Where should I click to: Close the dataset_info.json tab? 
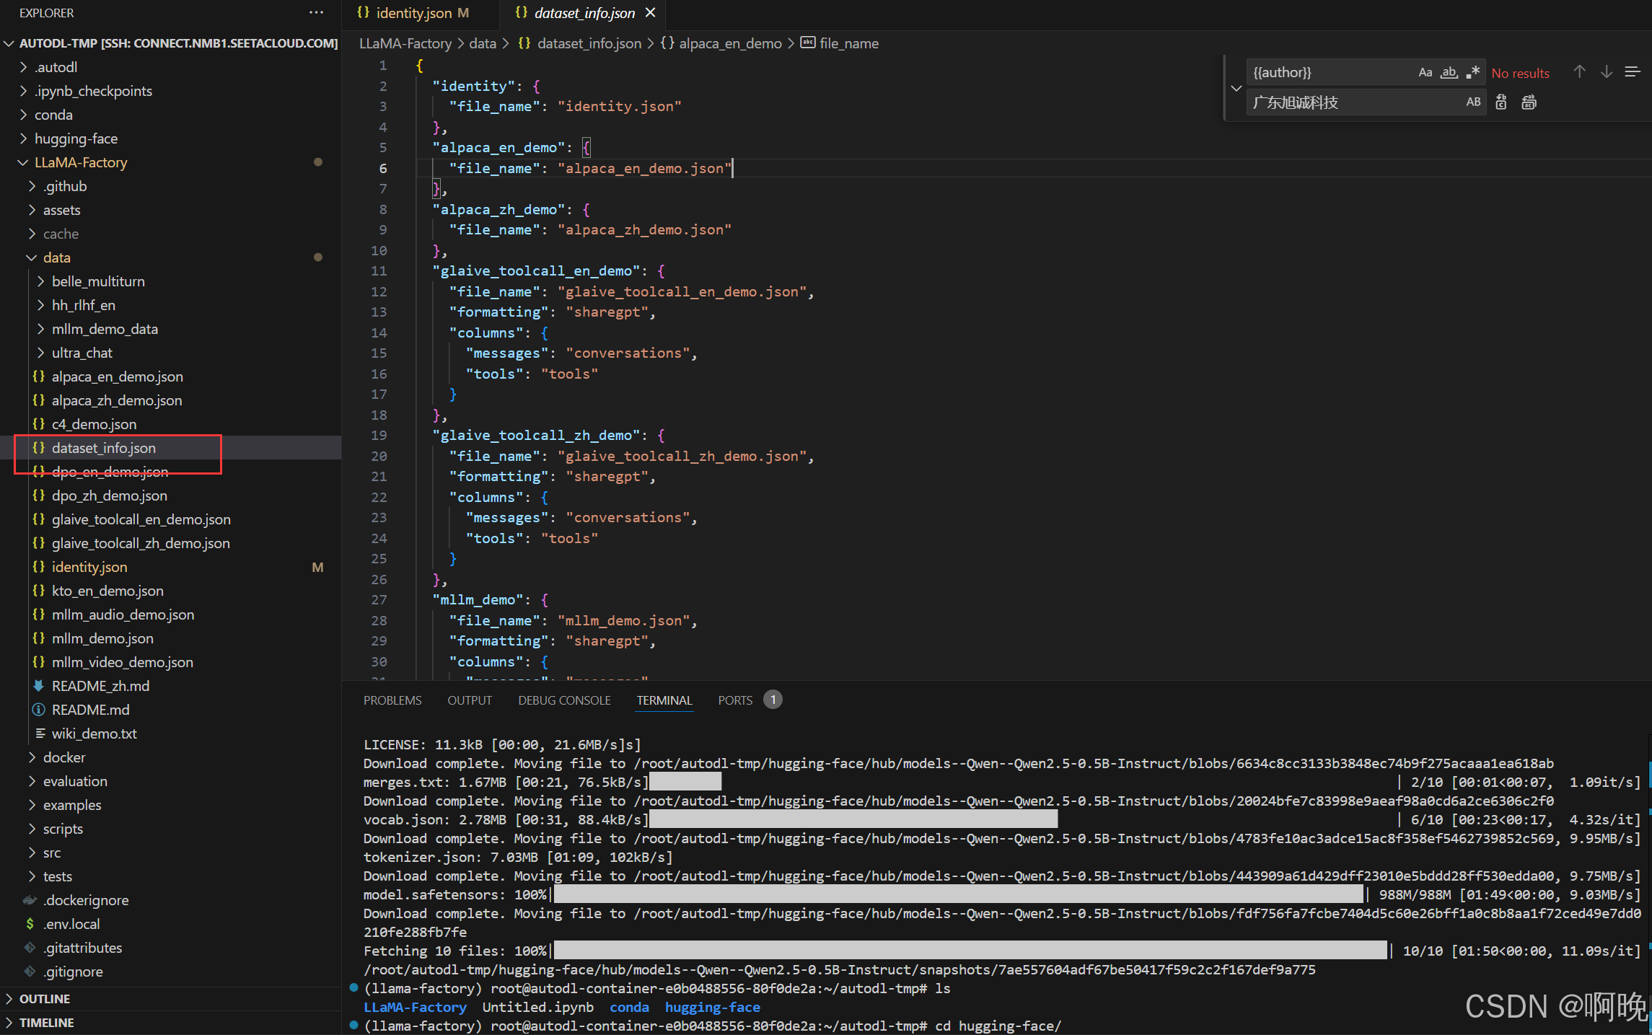point(650,12)
